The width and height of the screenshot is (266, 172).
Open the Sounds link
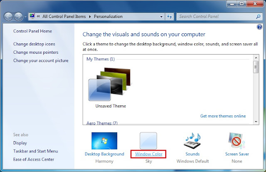point(192,154)
